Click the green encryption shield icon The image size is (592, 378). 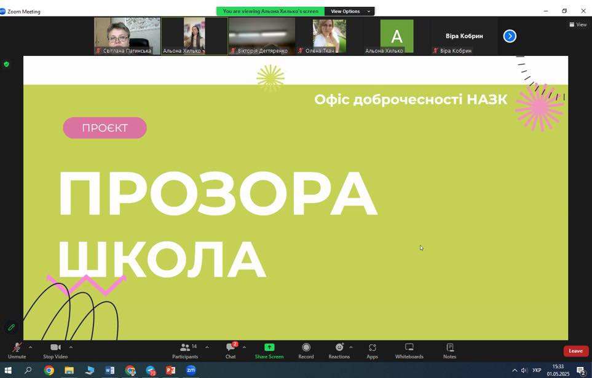pyautogui.click(x=7, y=64)
